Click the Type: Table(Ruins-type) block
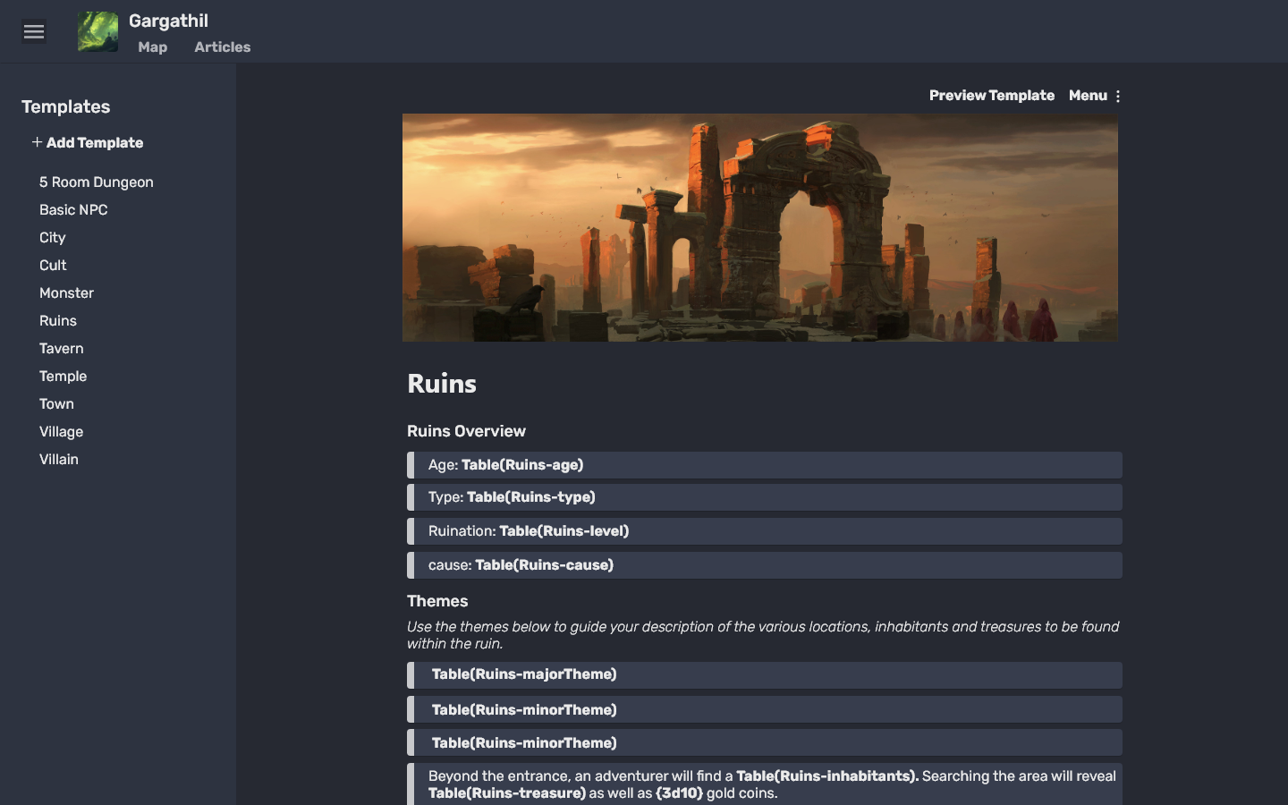Viewport: 1288px width, 805px height. coord(765,497)
